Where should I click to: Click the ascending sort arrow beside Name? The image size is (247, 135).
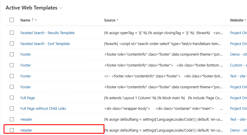coord(33,20)
